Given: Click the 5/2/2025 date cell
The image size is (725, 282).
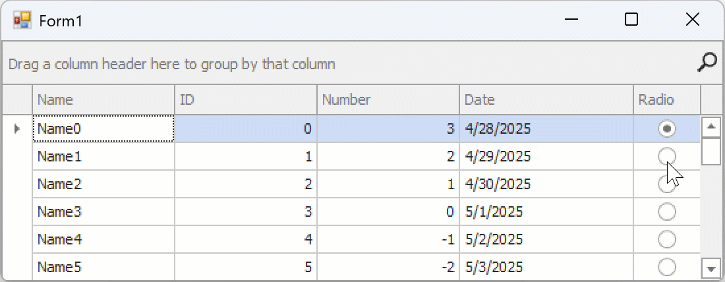Looking at the screenshot, I should coord(546,239).
